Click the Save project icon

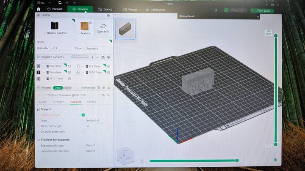[x=60, y=3]
